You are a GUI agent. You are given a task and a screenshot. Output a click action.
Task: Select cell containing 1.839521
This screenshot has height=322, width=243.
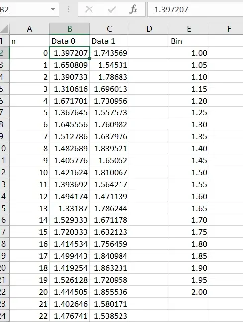pyautogui.click(x=109, y=148)
